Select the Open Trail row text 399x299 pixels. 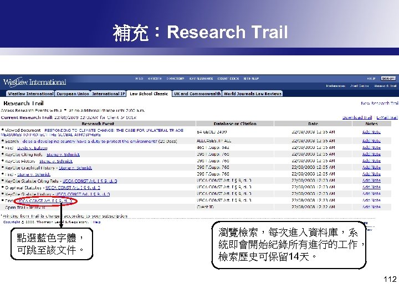(x=25, y=208)
